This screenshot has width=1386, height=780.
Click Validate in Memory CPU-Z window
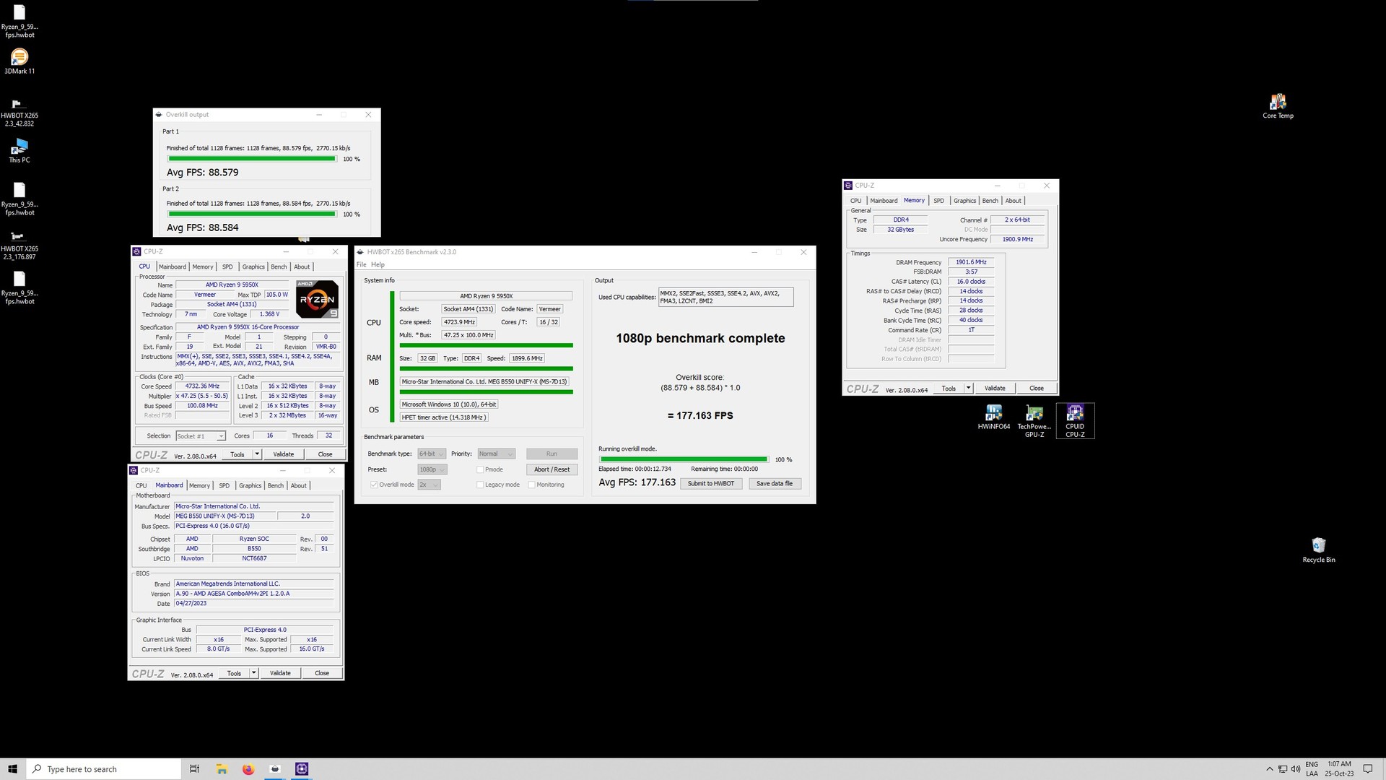pyautogui.click(x=995, y=389)
